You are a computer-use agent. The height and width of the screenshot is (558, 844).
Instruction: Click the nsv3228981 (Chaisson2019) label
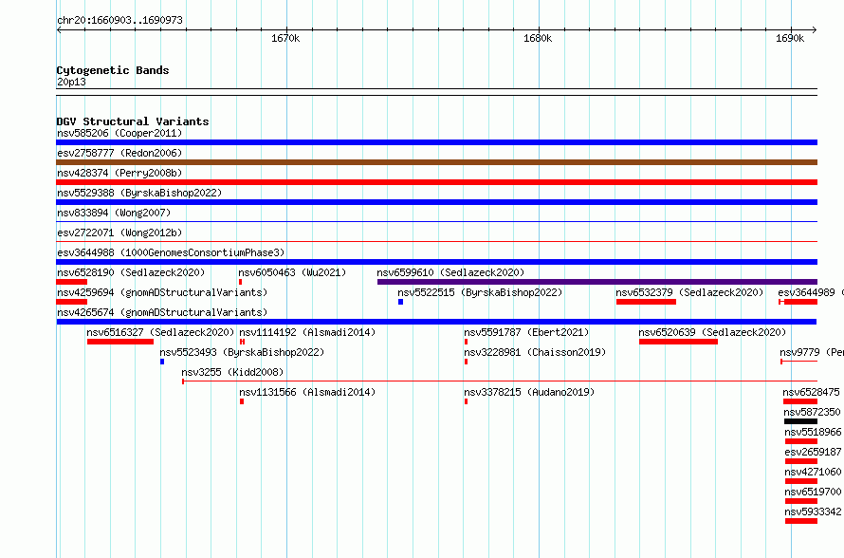[x=535, y=352]
